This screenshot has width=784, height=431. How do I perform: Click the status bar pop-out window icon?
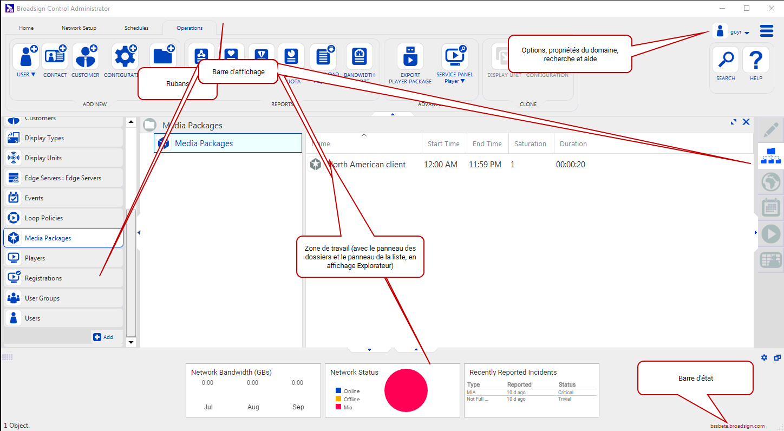[x=778, y=357]
